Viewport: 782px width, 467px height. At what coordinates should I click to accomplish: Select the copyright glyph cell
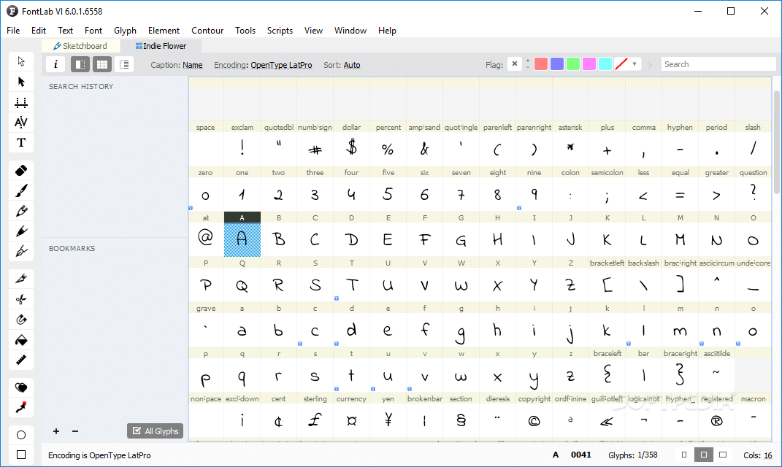(534, 416)
